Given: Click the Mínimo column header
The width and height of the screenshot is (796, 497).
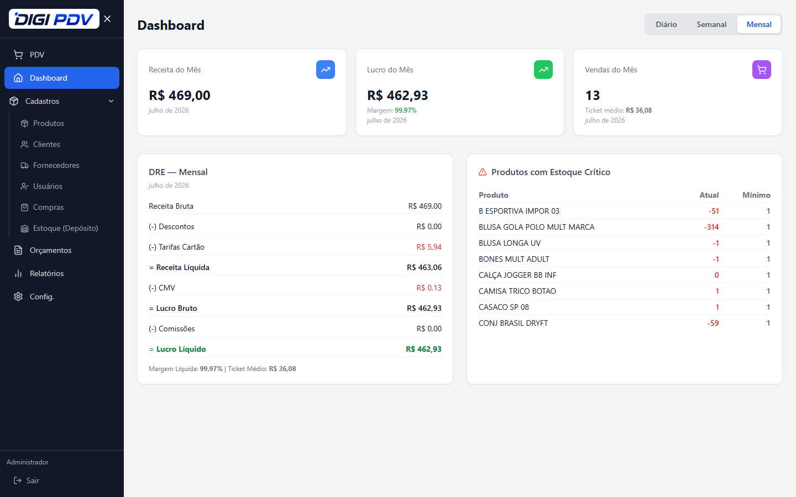Looking at the screenshot, I should point(756,195).
